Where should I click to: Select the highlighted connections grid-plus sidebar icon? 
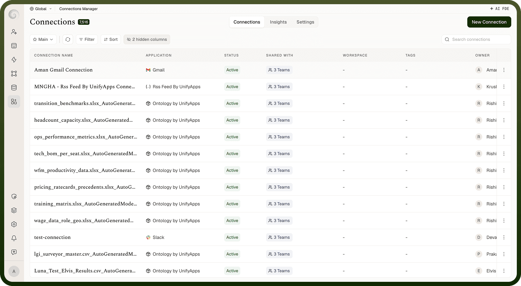(14, 101)
